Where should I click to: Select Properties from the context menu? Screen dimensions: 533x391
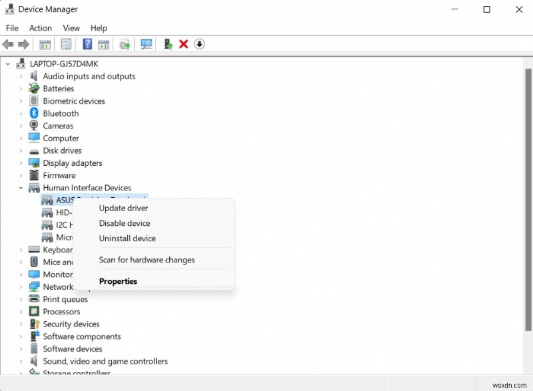[x=118, y=281]
